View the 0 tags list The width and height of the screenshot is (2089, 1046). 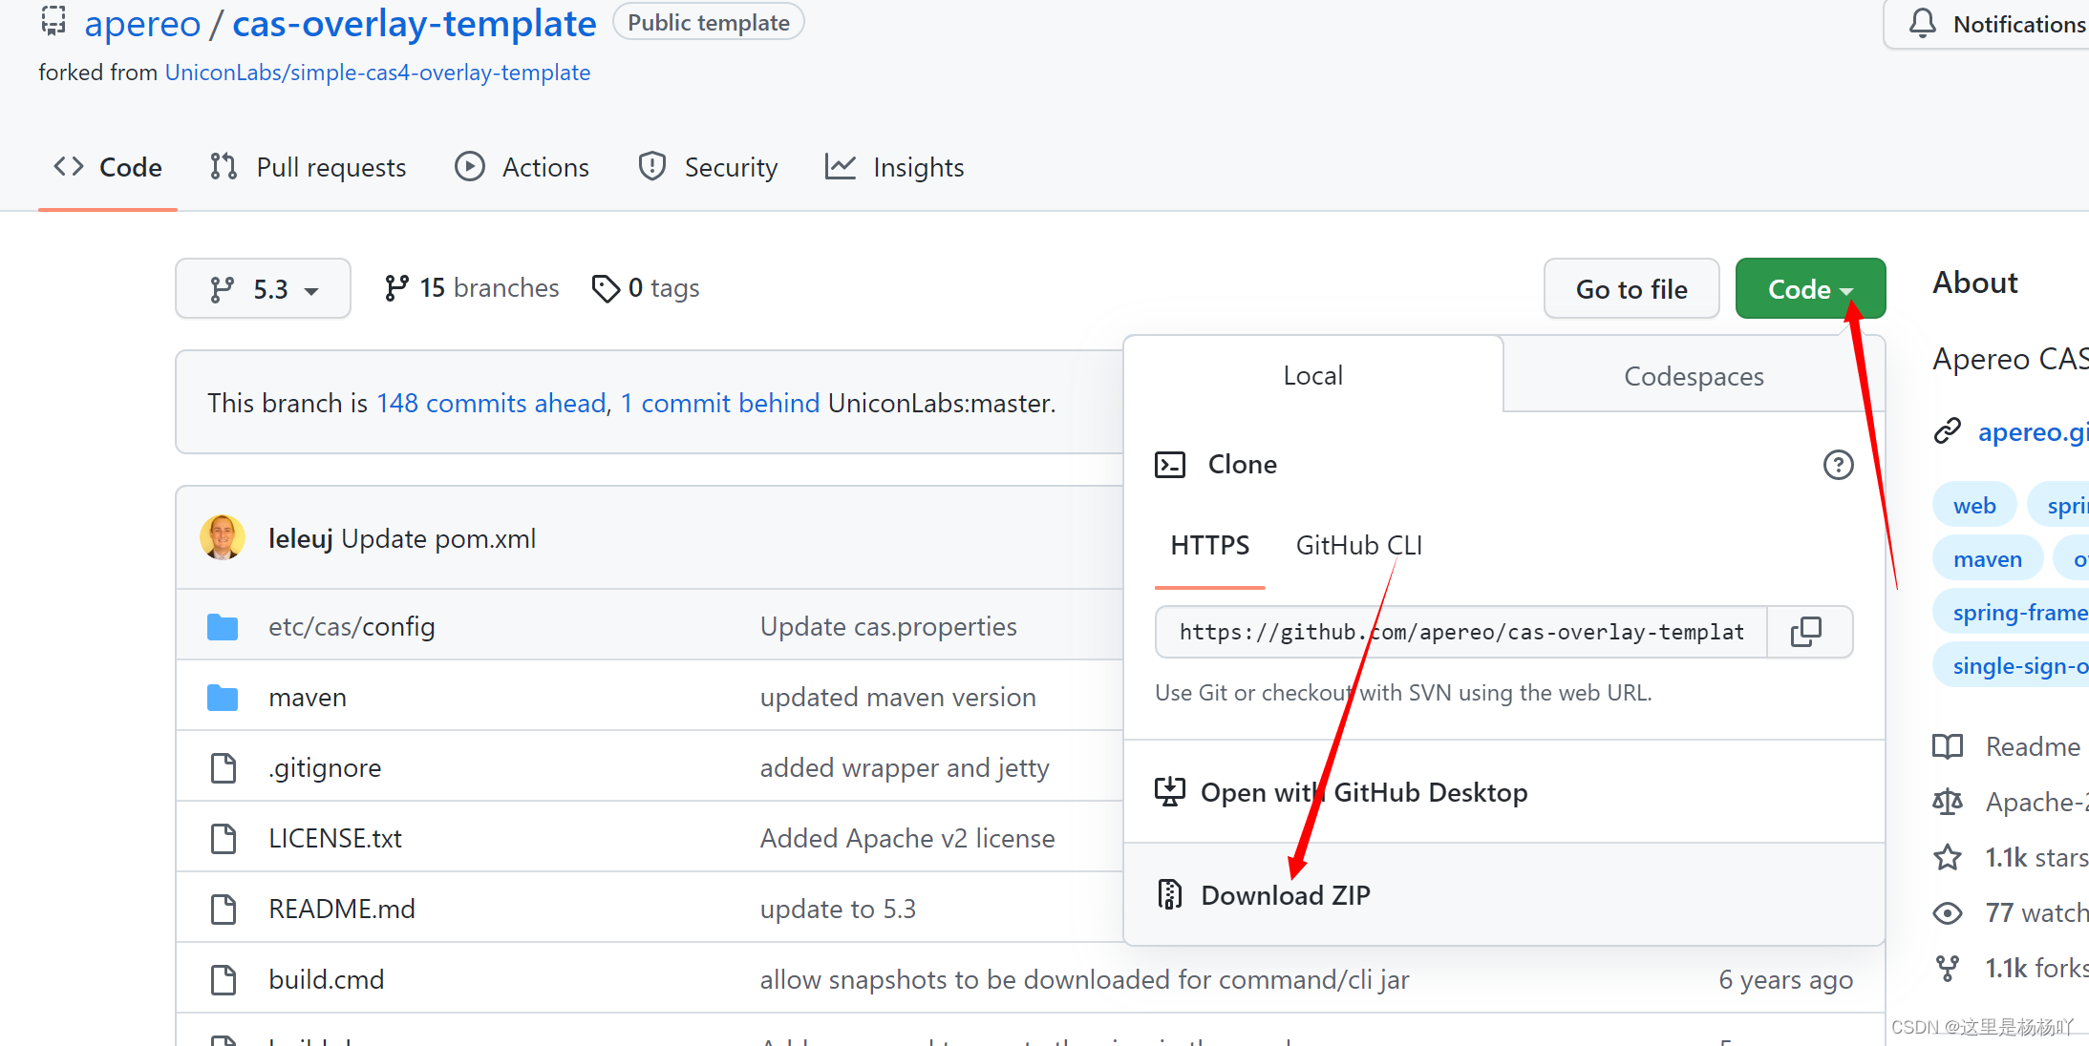tap(646, 288)
